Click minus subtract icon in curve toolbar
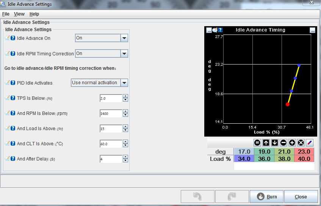321x206 pixels. pos(283,143)
